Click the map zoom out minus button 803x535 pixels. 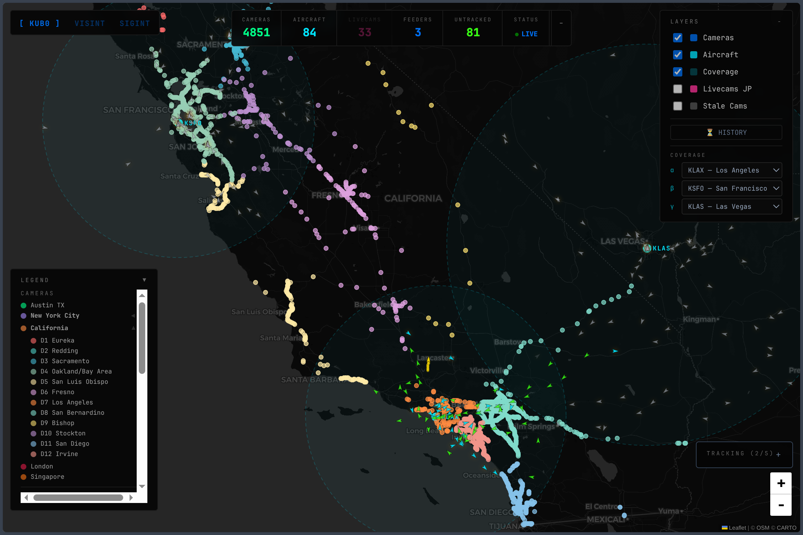[781, 505]
